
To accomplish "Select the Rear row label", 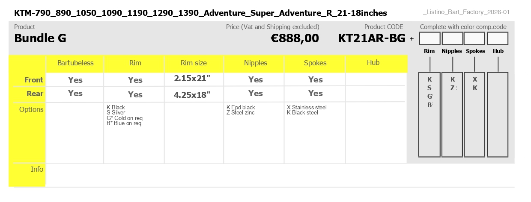I will [35, 94].
